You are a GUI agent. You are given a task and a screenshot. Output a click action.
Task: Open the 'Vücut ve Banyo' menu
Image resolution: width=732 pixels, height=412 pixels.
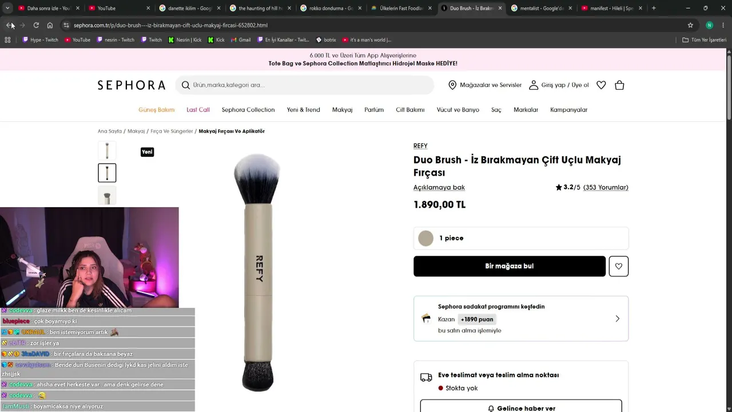458,110
